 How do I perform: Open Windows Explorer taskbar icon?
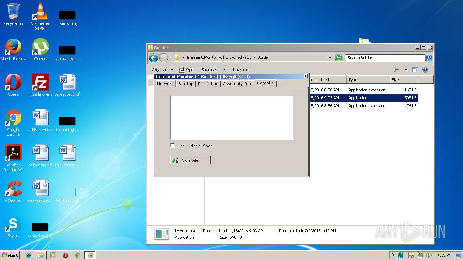pyautogui.click(x=41, y=255)
